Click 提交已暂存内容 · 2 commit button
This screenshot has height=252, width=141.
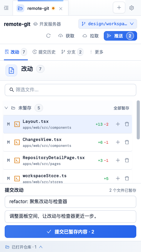[70, 232]
